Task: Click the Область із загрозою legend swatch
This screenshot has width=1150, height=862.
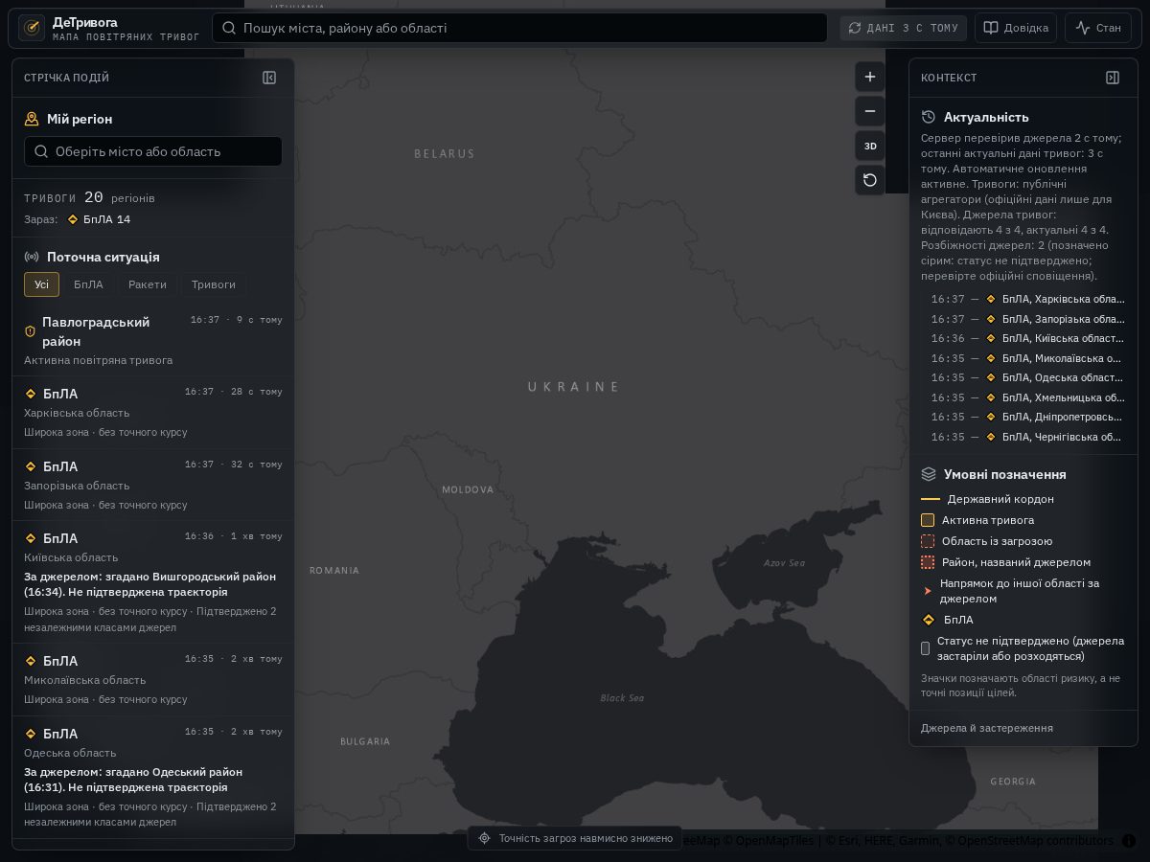Action: coord(928,541)
